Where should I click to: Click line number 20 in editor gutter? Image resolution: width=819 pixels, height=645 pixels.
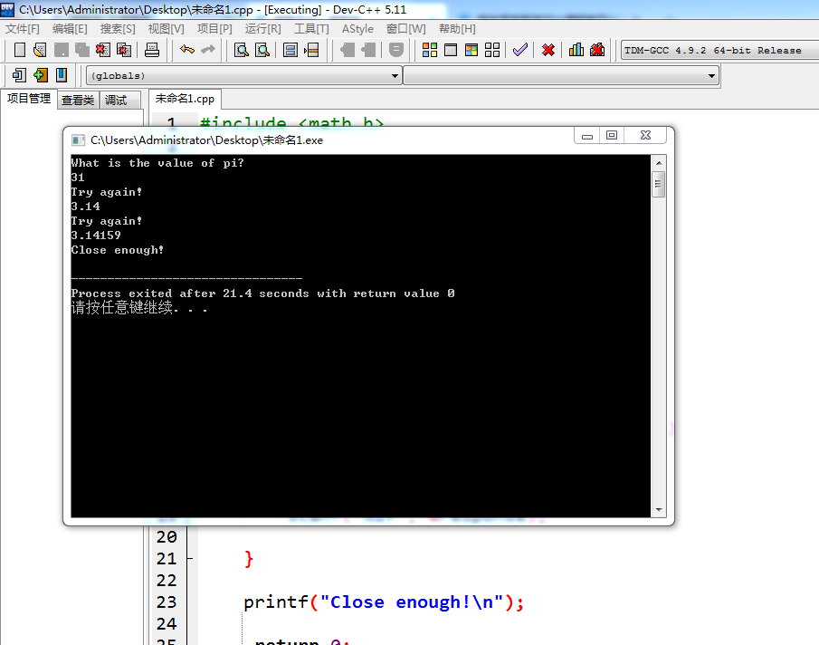click(167, 537)
